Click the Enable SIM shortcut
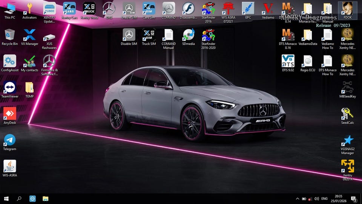Screen dimensions: 362x204 click(129, 11)
